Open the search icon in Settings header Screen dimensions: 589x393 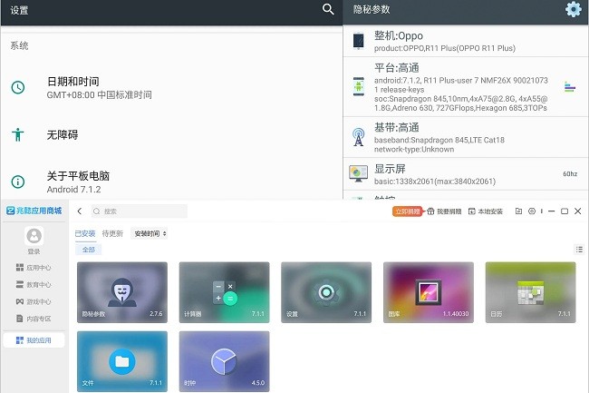coord(328,10)
